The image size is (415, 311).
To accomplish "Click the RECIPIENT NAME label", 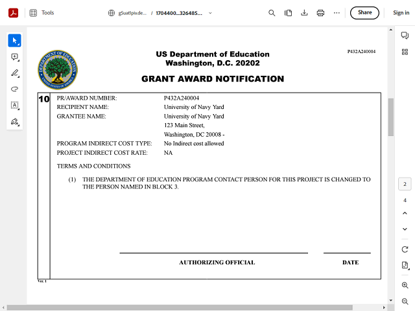I will coord(82,107).
